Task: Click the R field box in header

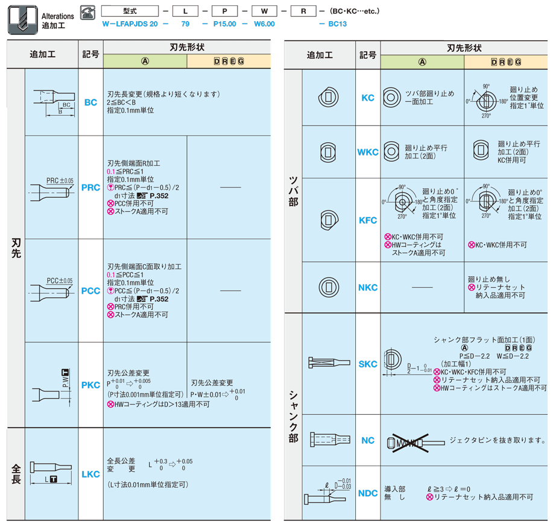Action: pos(303,11)
